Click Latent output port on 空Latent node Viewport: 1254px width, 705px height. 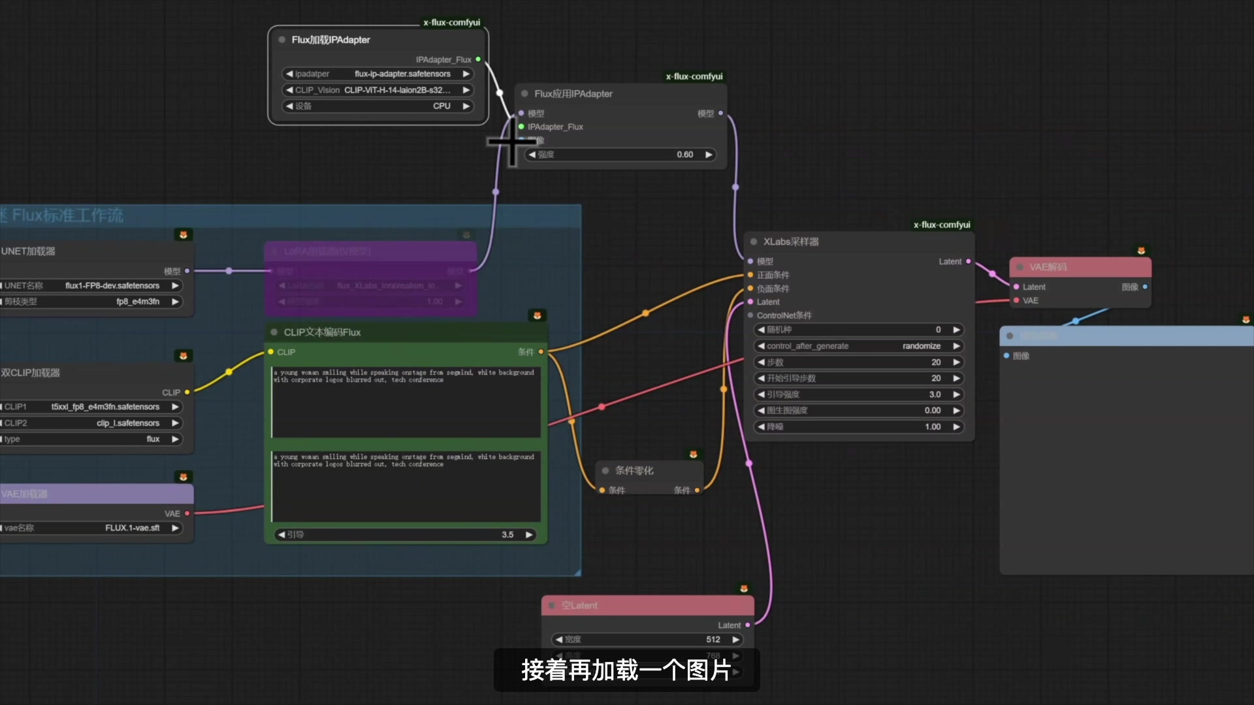(748, 625)
